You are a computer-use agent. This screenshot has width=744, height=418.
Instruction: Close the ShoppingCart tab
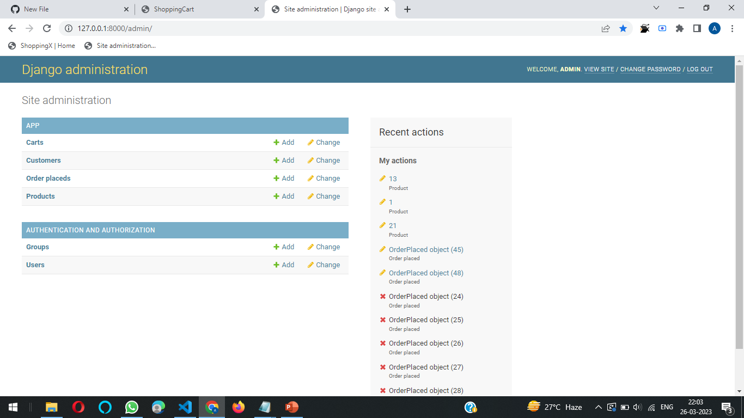pos(257,9)
